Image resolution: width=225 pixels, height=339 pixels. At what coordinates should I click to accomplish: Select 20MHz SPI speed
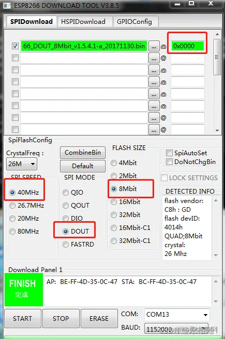point(24,219)
